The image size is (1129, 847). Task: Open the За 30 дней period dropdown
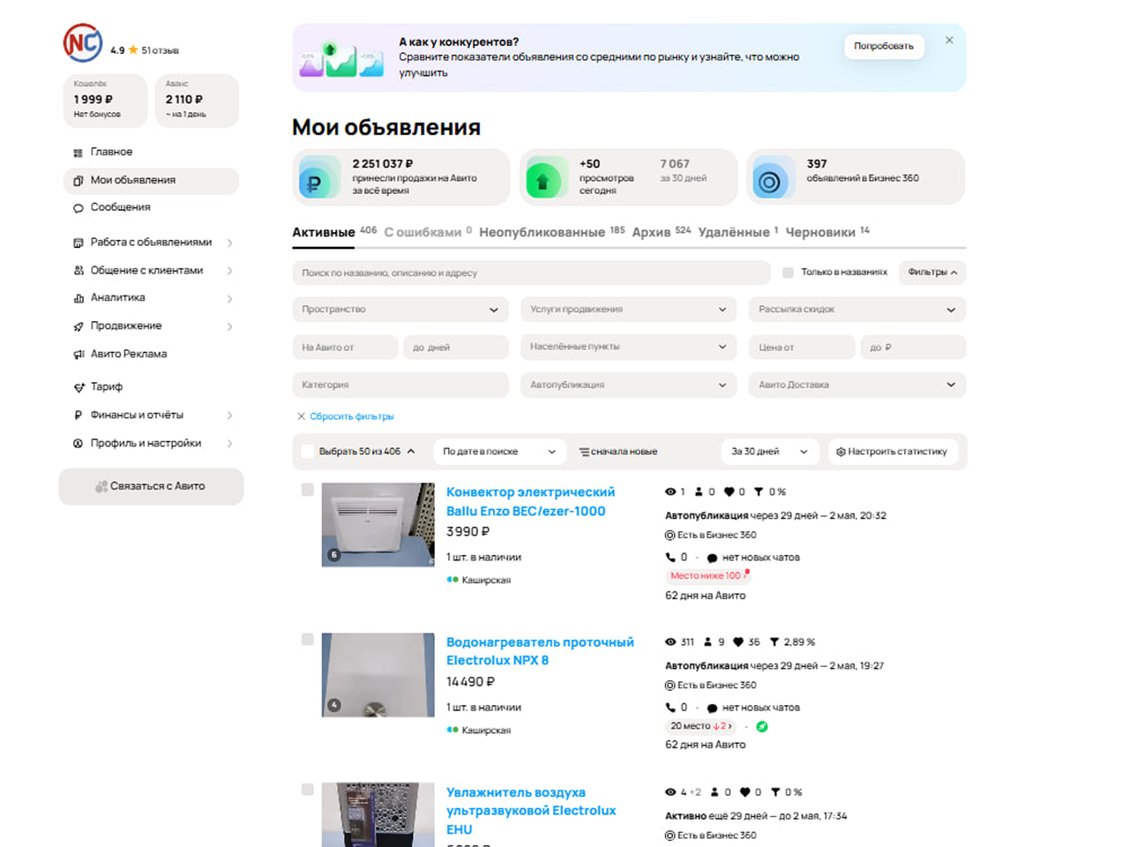pyautogui.click(x=770, y=452)
